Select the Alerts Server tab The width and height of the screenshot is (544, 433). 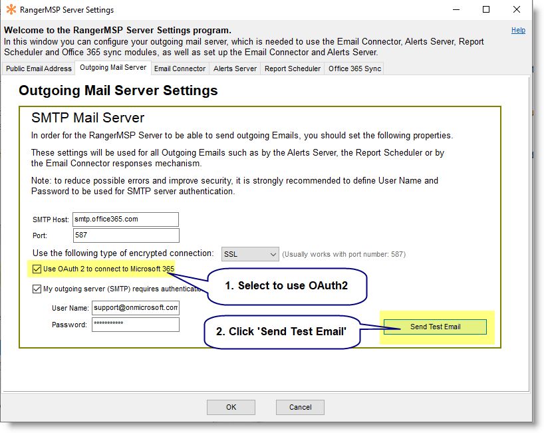235,69
